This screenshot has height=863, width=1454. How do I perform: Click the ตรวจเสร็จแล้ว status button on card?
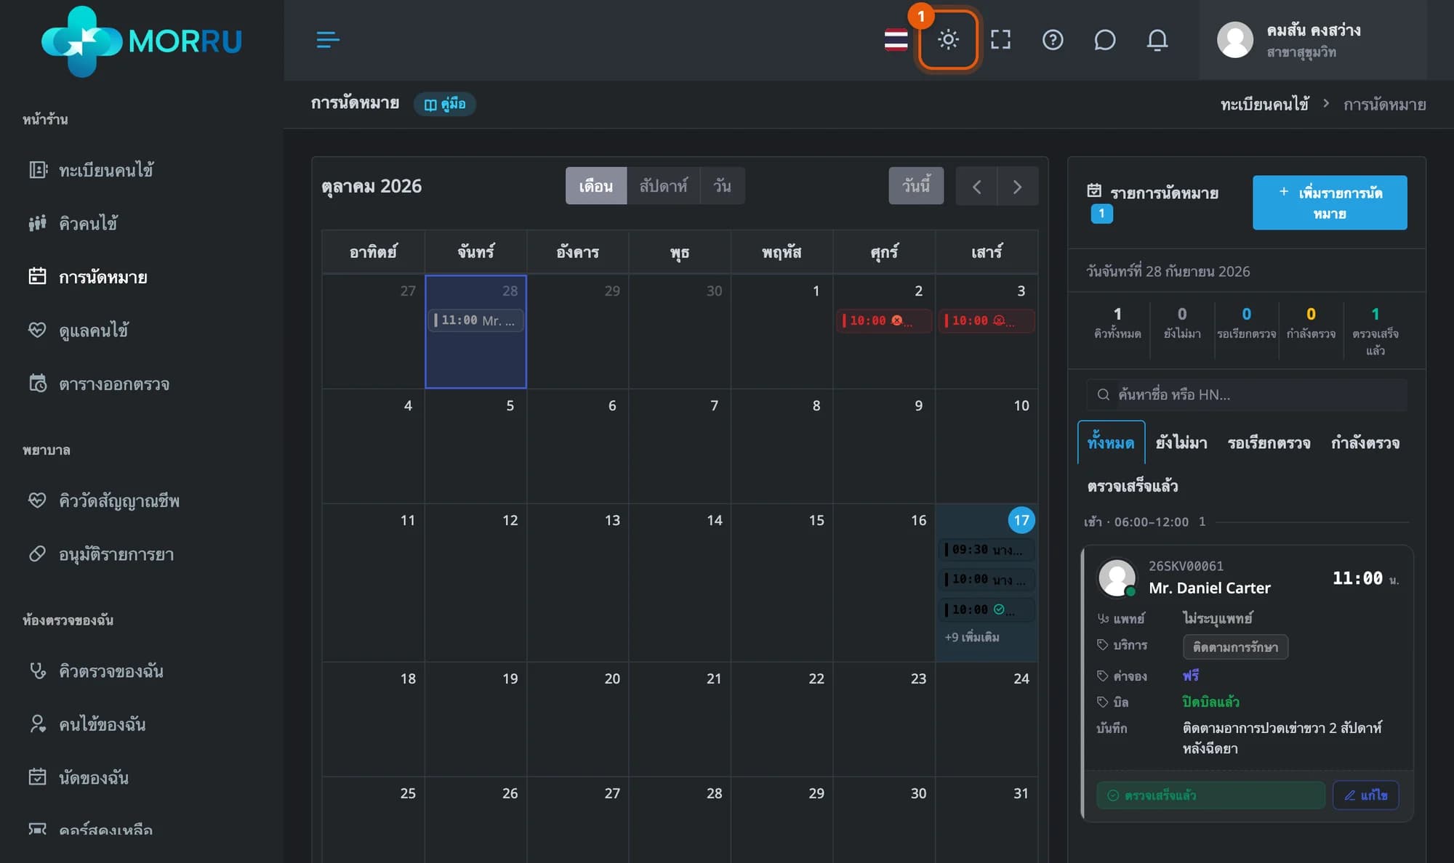[1210, 795]
